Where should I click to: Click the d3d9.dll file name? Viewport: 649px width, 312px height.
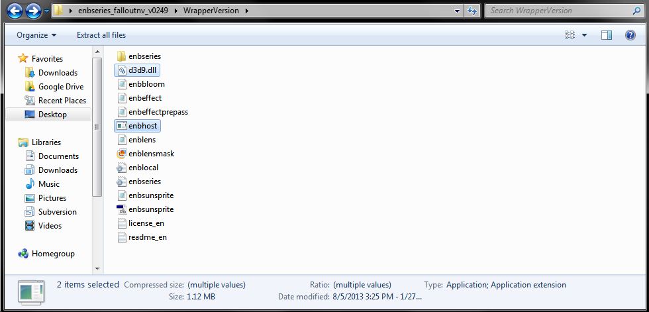coord(142,70)
